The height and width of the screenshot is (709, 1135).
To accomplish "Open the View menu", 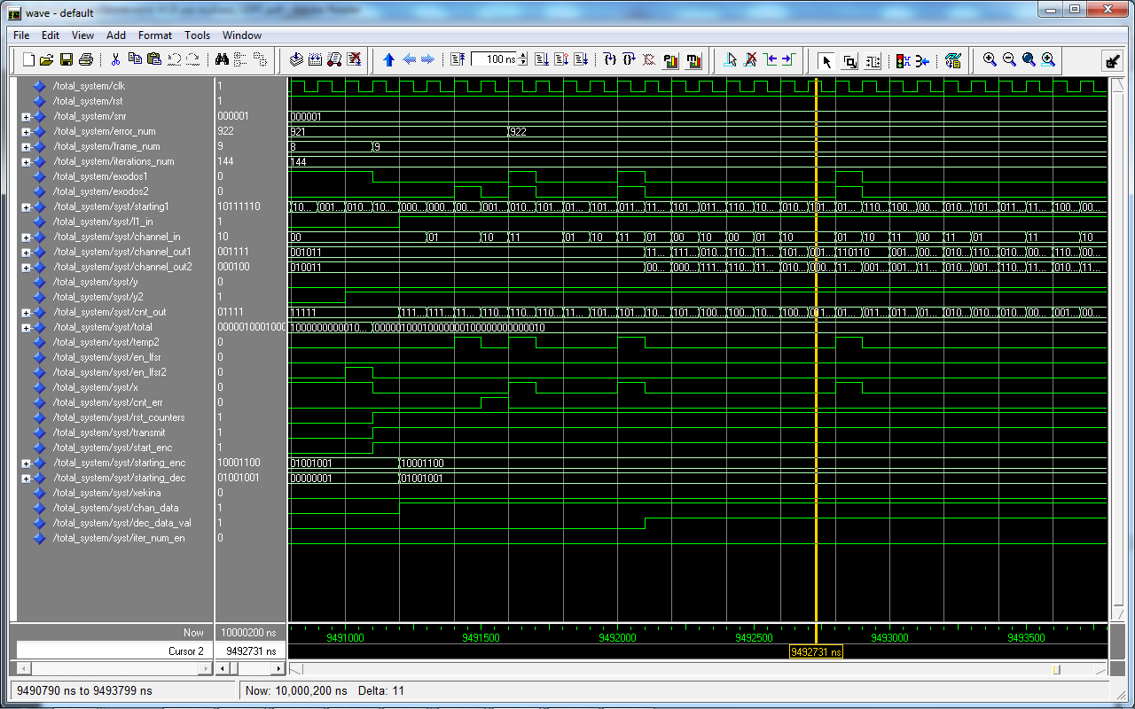I will [x=82, y=35].
